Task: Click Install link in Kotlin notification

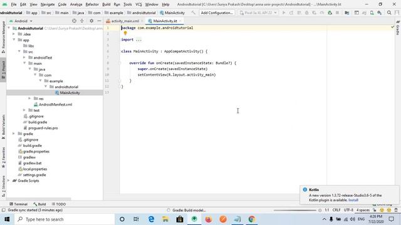Action: [x=353, y=200]
